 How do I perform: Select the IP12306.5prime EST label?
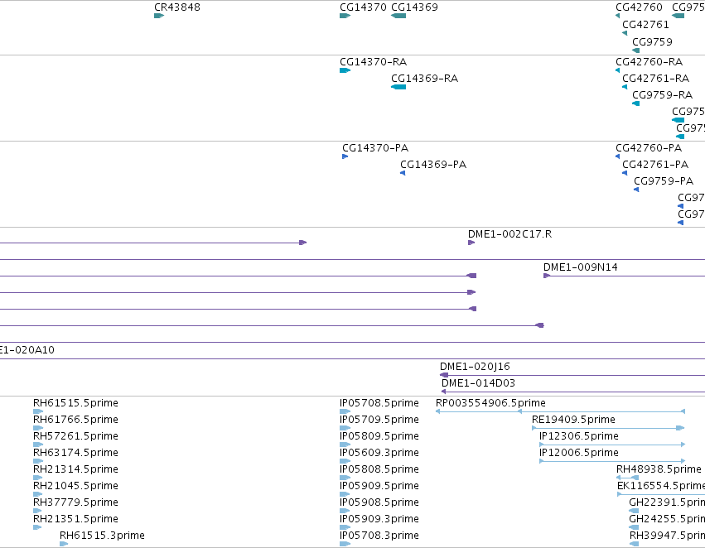(578, 436)
